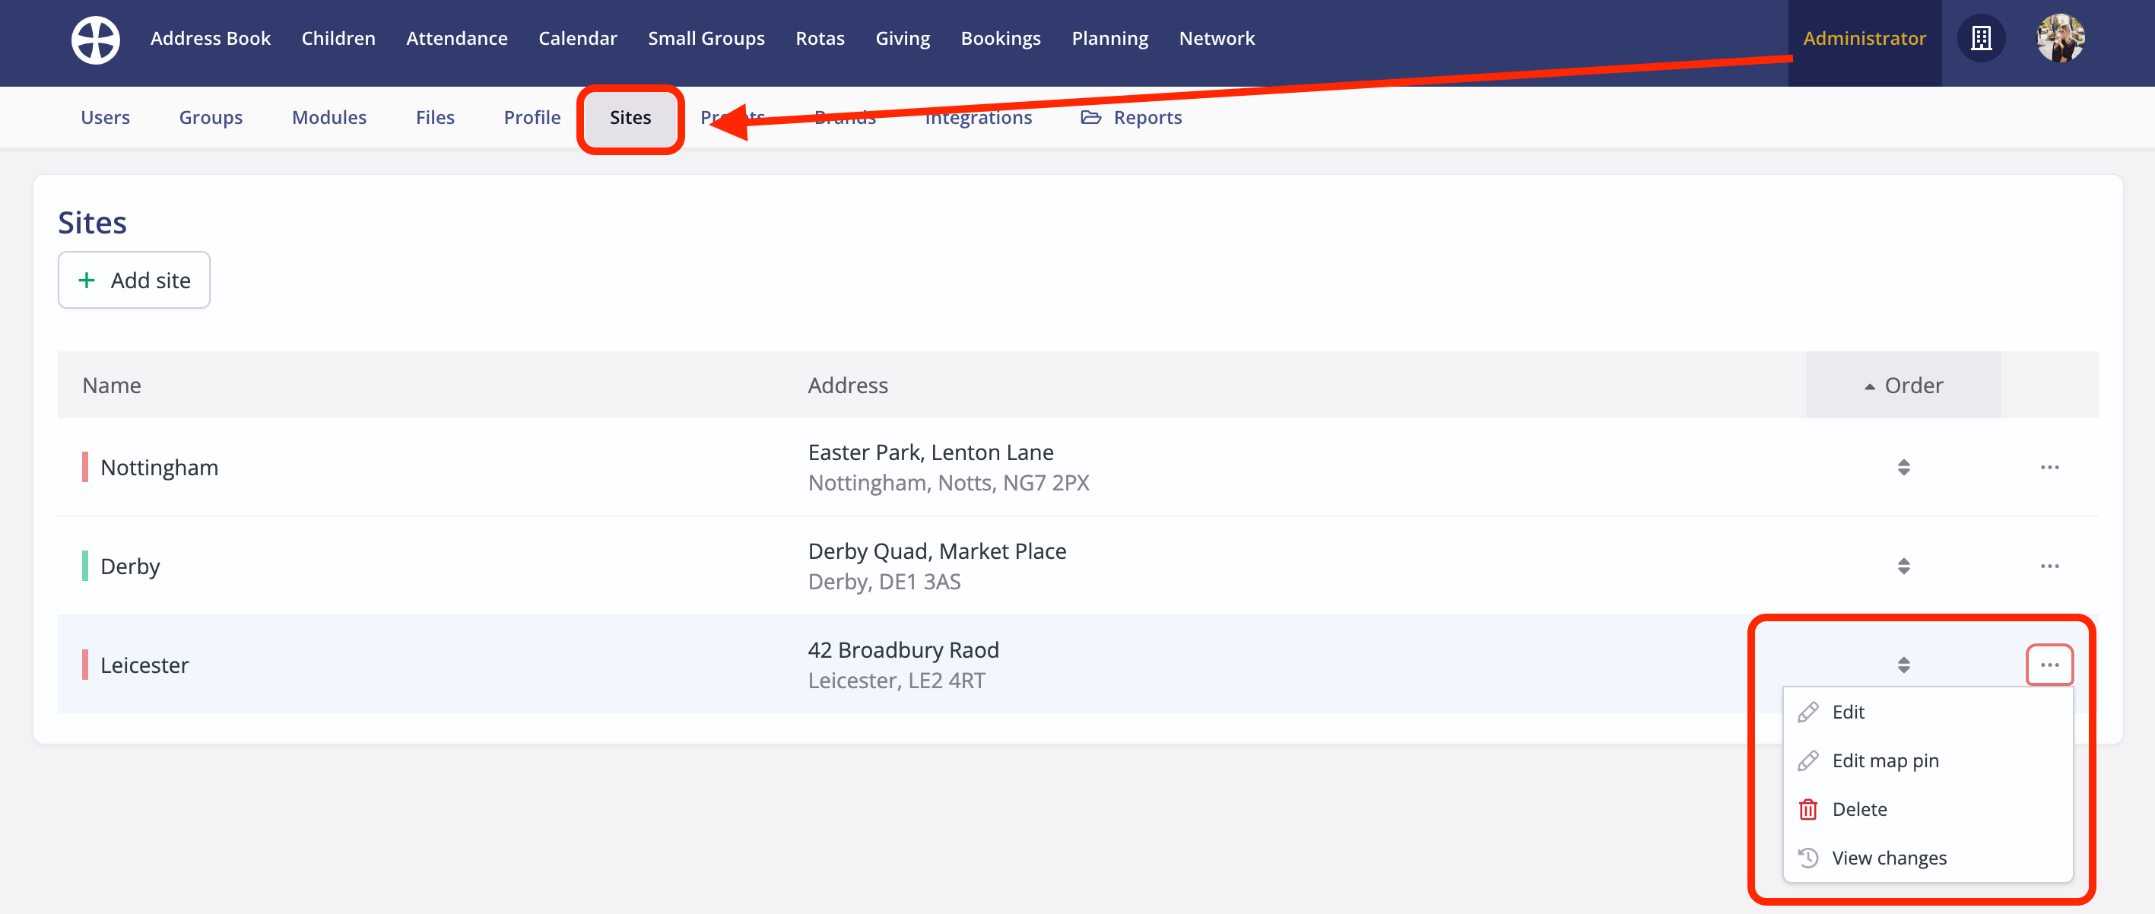The image size is (2155, 914).
Task: Open the more options menu for Nottingham
Action: 2049,467
